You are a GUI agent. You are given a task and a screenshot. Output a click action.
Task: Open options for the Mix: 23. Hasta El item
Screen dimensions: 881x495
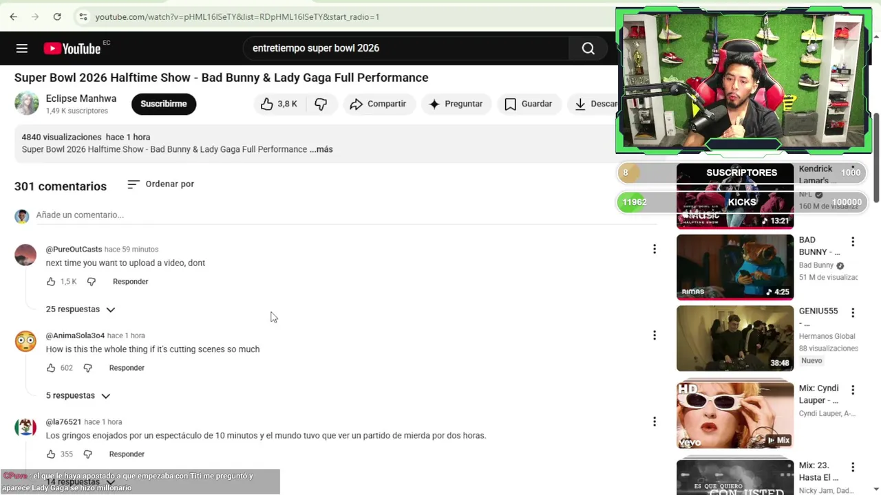coord(853,467)
